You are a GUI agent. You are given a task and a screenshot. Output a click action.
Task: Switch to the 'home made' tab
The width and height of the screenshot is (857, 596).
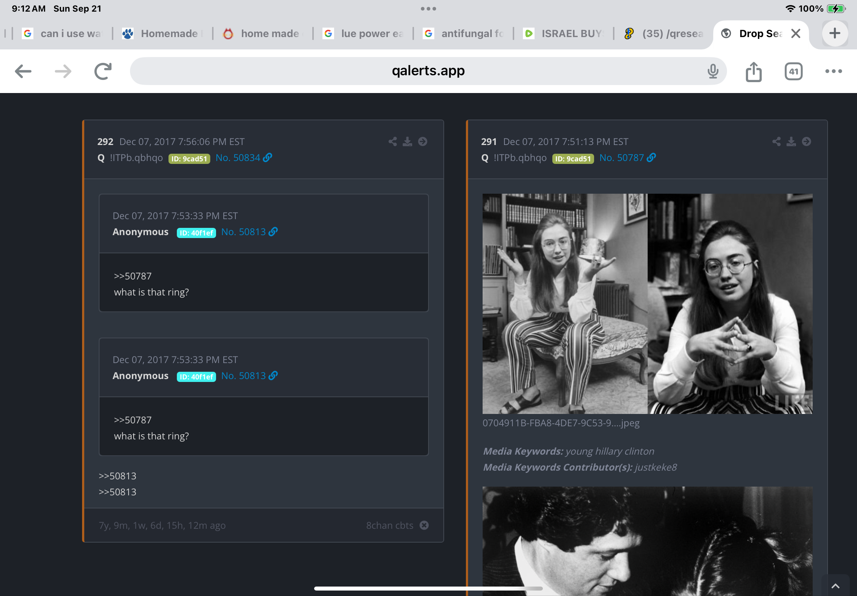point(263,33)
